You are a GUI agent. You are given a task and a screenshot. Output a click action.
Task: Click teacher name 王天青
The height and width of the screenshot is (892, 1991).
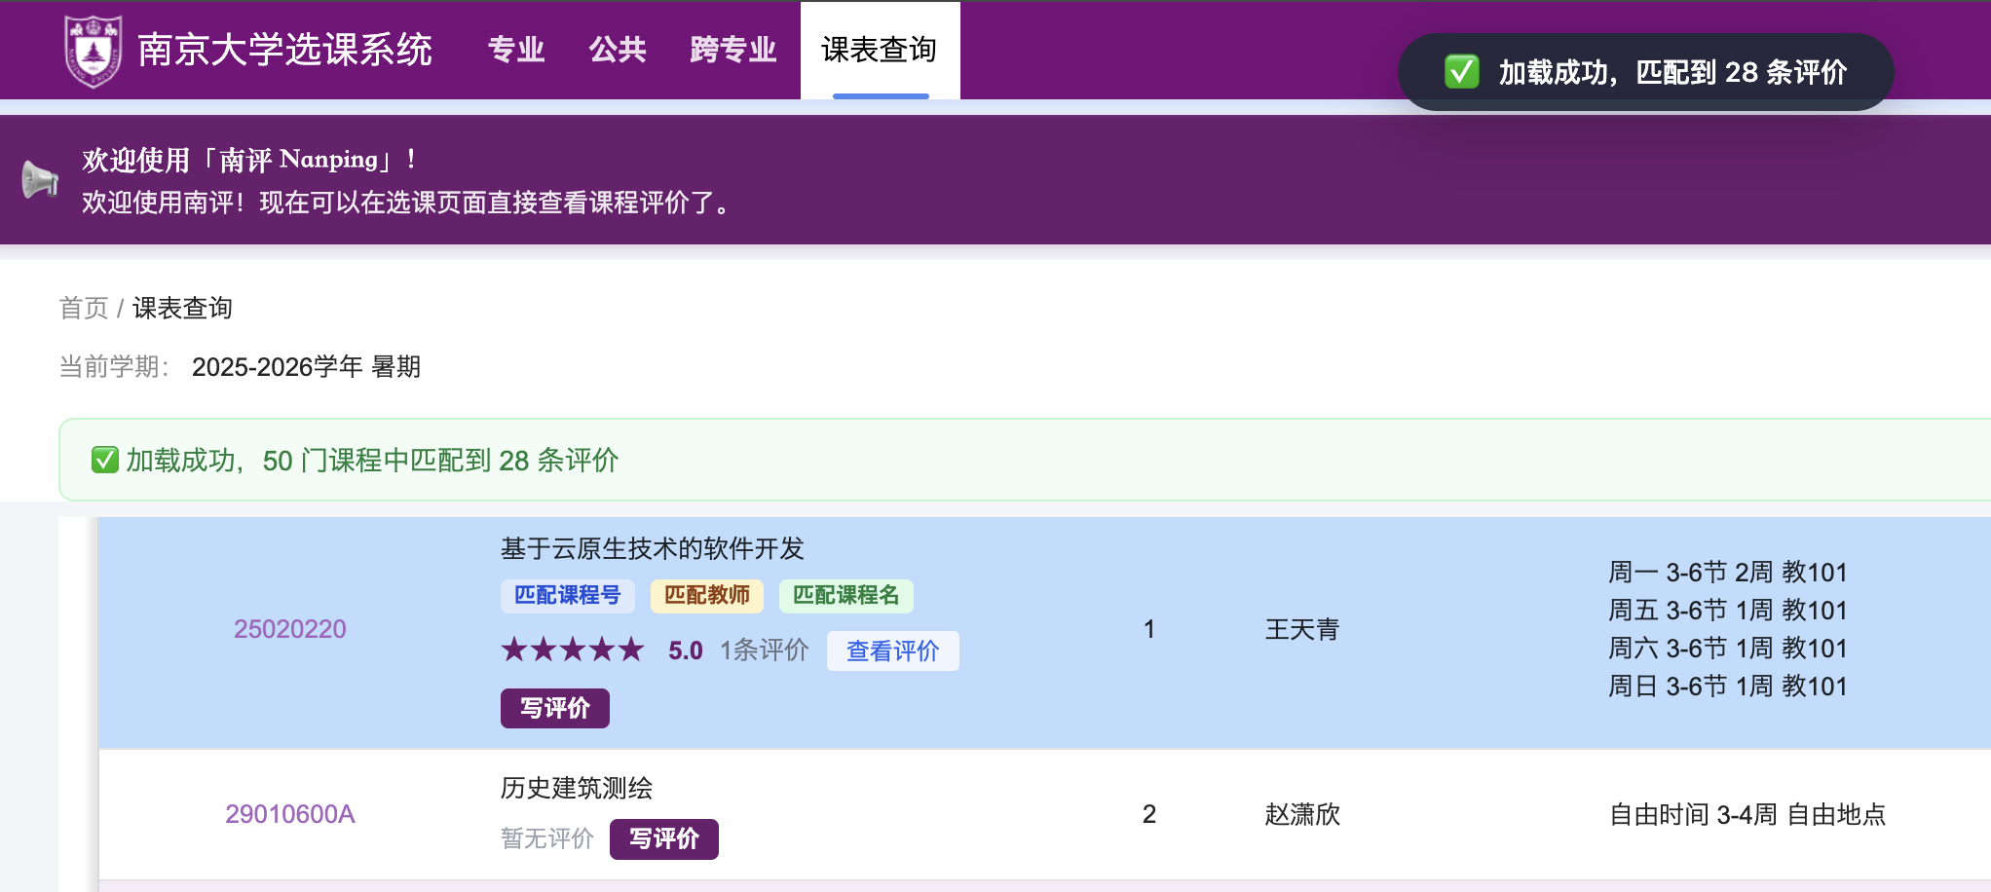coord(1302,629)
